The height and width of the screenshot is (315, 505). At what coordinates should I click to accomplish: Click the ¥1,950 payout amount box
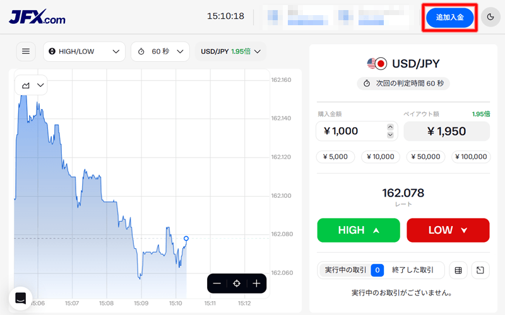447,131
